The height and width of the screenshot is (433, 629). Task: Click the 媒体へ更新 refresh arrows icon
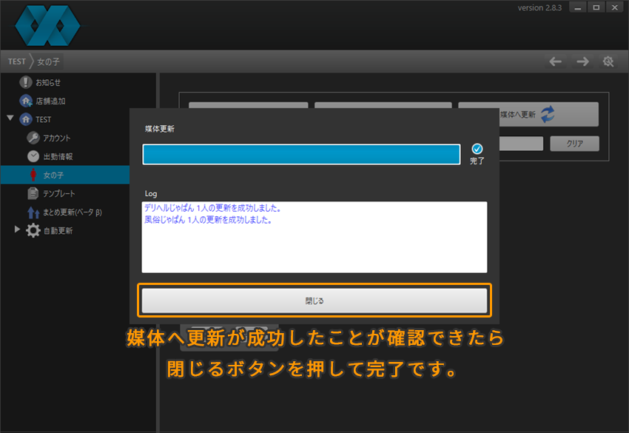pos(548,115)
